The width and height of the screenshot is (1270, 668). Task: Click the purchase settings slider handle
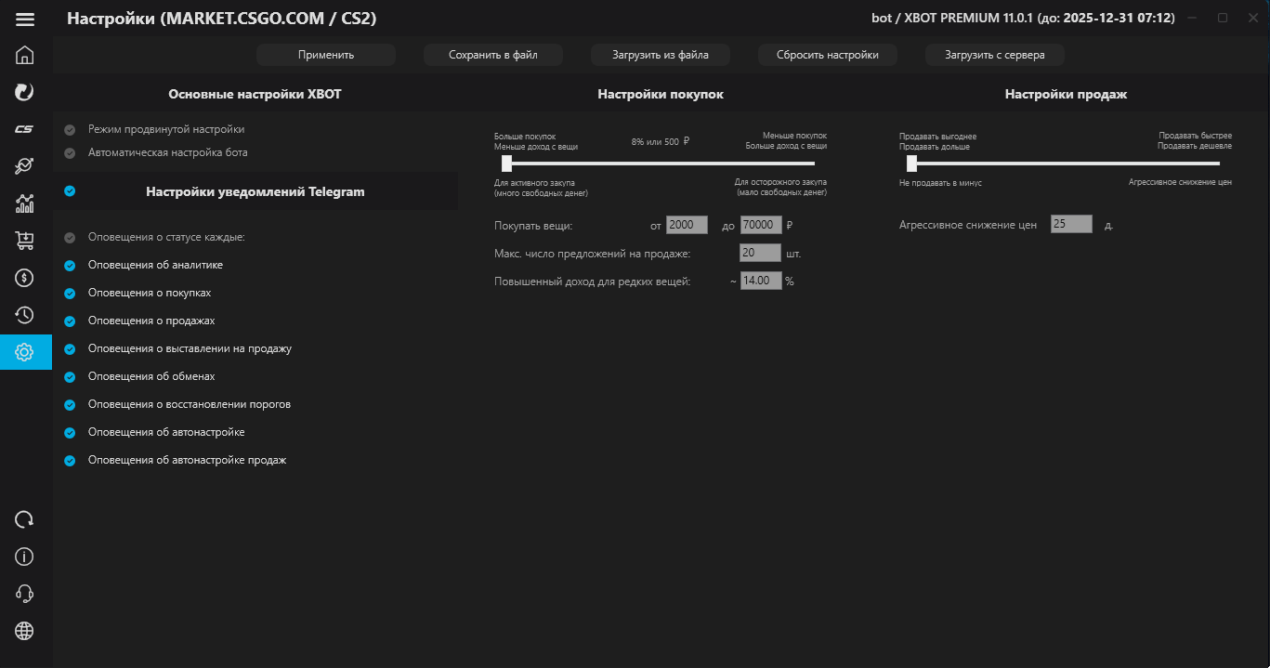pyautogui.click(x=506, y=164)
